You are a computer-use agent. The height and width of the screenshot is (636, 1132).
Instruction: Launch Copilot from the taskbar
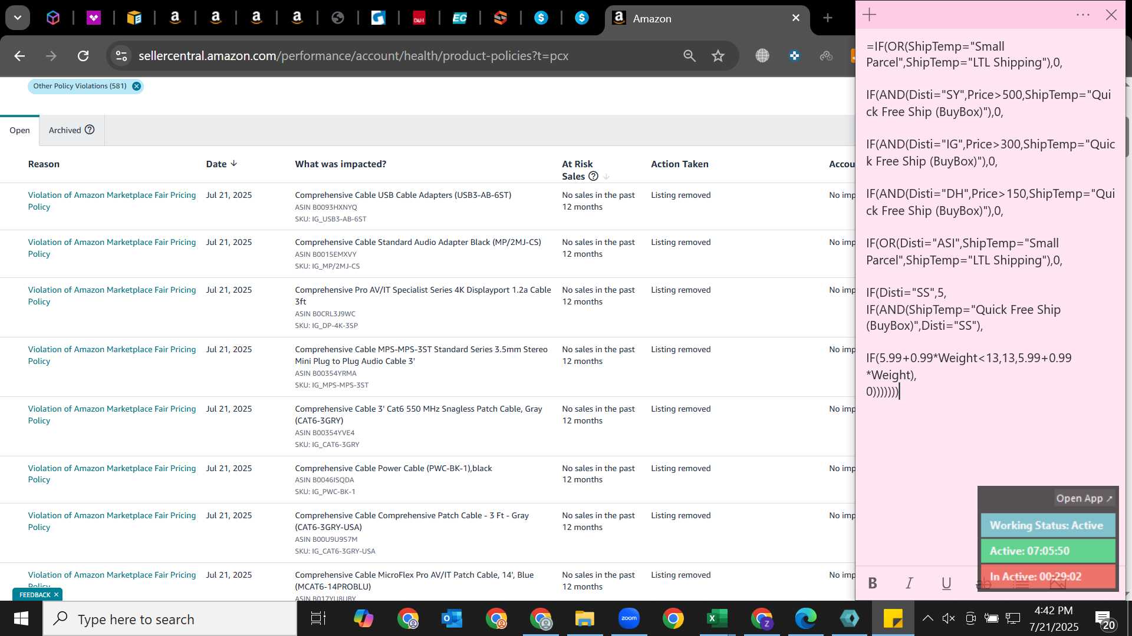[x=364, y=619]
